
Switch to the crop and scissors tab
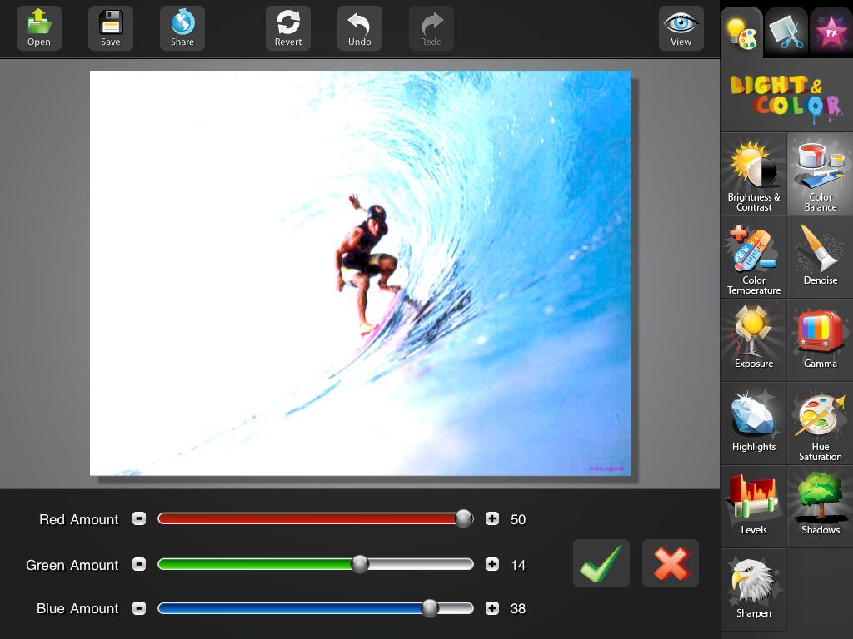point(786,32)
